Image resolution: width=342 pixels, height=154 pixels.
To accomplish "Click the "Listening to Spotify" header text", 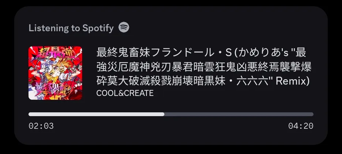I will [71, 28].
